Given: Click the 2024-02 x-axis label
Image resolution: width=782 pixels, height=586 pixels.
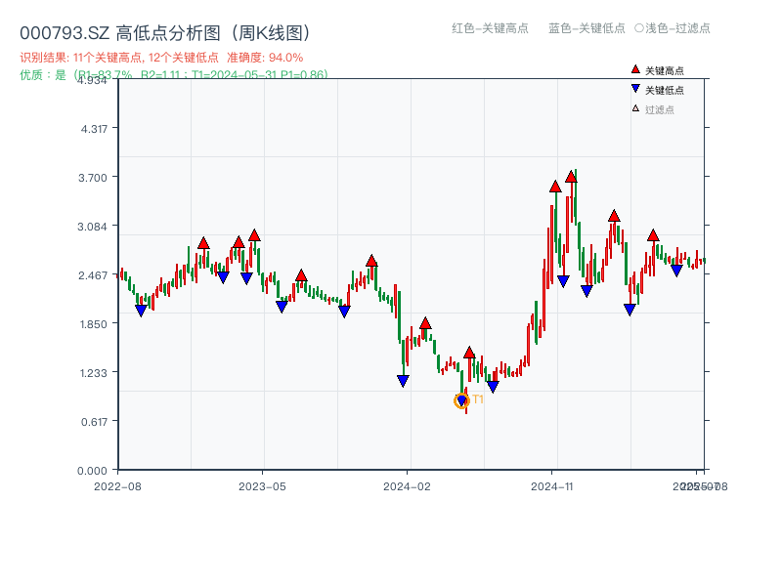Looking at the screenshot, I should pos(407,486).
